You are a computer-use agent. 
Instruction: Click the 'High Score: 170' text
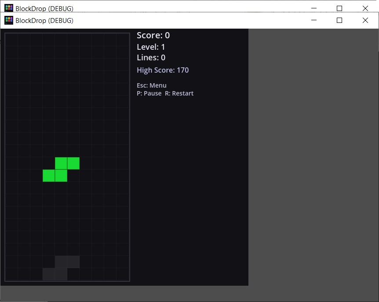(163, 70)
